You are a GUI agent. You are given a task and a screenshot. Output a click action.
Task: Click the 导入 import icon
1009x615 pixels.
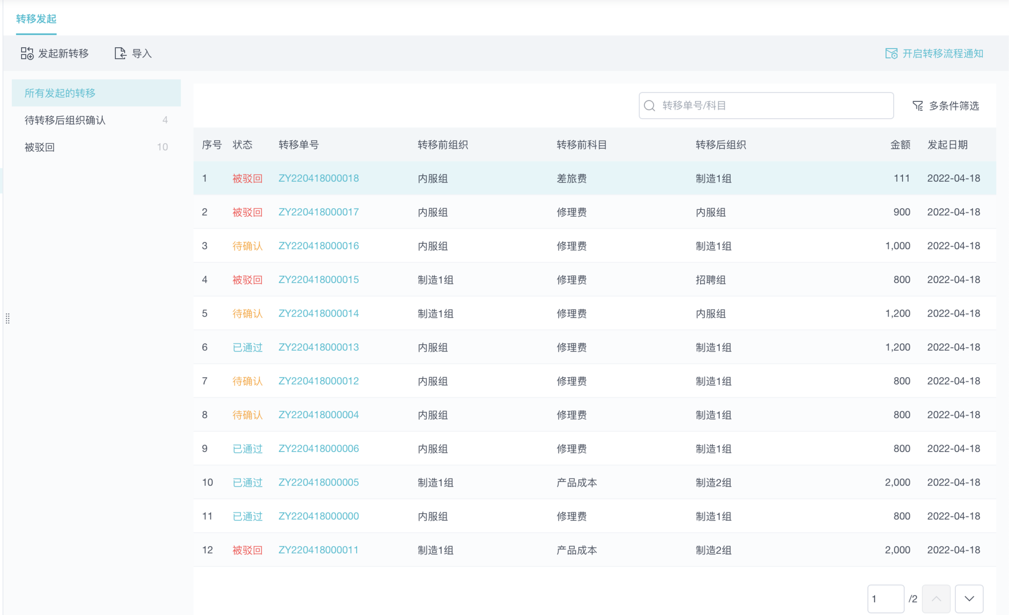(120, 53)
